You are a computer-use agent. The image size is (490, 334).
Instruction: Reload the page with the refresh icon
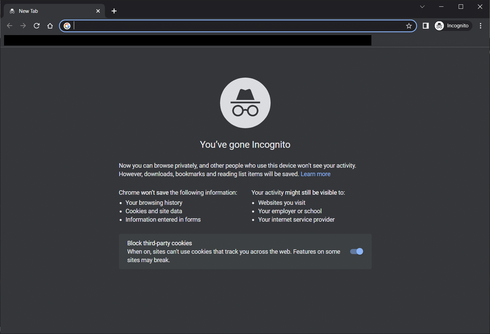point(37,26)
